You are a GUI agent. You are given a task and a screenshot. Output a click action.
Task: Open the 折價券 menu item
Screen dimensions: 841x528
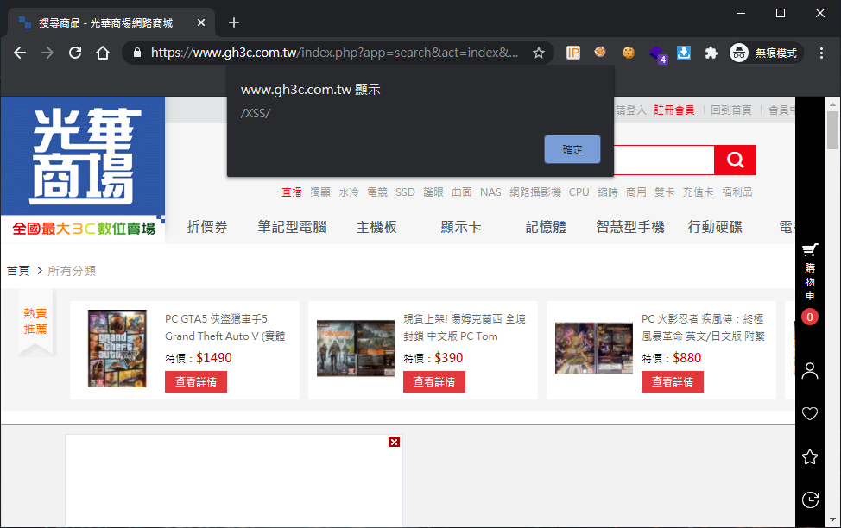207,227
